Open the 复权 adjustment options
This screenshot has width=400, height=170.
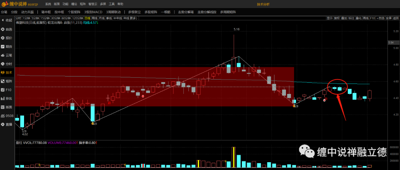pyautogui.click(x=337, y=18)
